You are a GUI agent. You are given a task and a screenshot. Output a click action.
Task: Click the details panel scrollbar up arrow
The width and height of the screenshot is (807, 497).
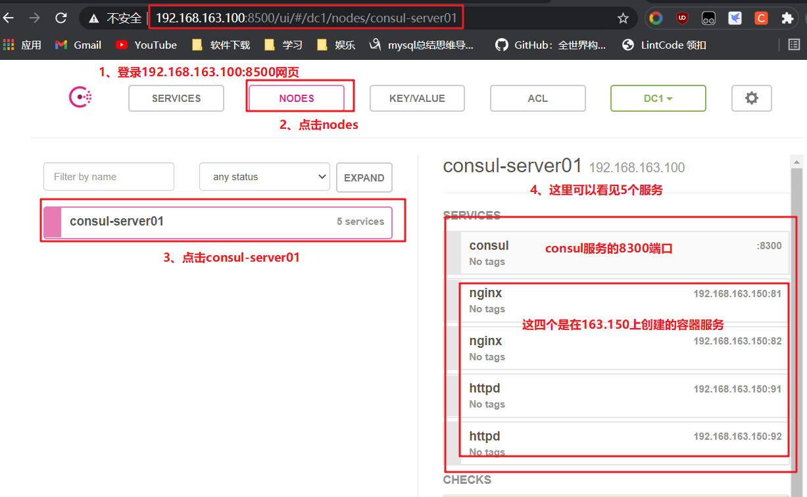click(x=797, y=162)
